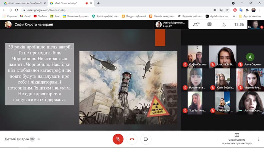Click translate page icon in address bar

(x=221, y=10)
